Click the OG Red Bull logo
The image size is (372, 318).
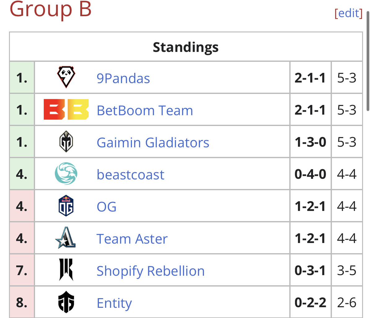click(x=66, y=206)
